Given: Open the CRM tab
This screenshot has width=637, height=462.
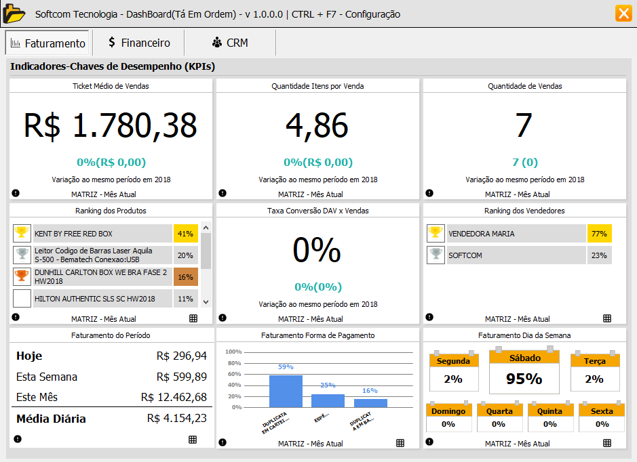Looking at the screenshot, I should click(230, 43).
